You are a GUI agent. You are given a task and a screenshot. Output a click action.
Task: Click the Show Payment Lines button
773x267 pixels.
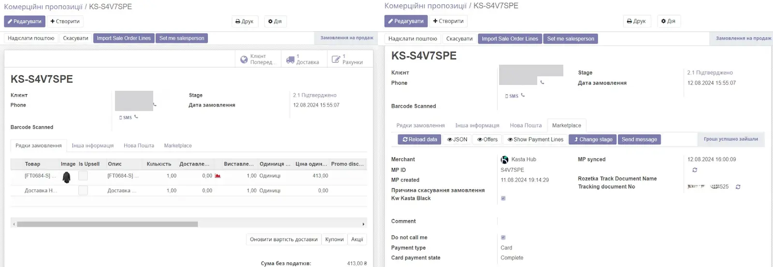(535, 140)
